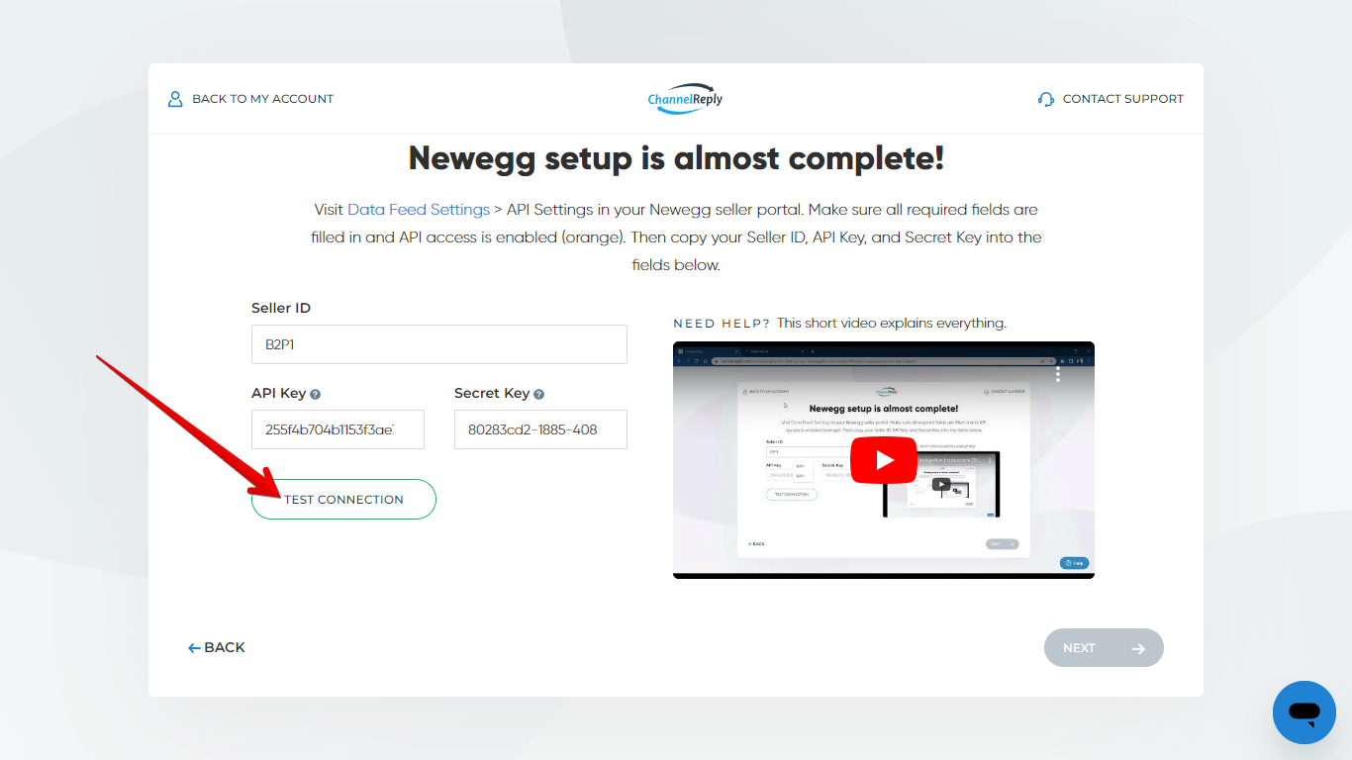
Task: Focus the Secret Key input field
Action: click(x=540, y=429)
